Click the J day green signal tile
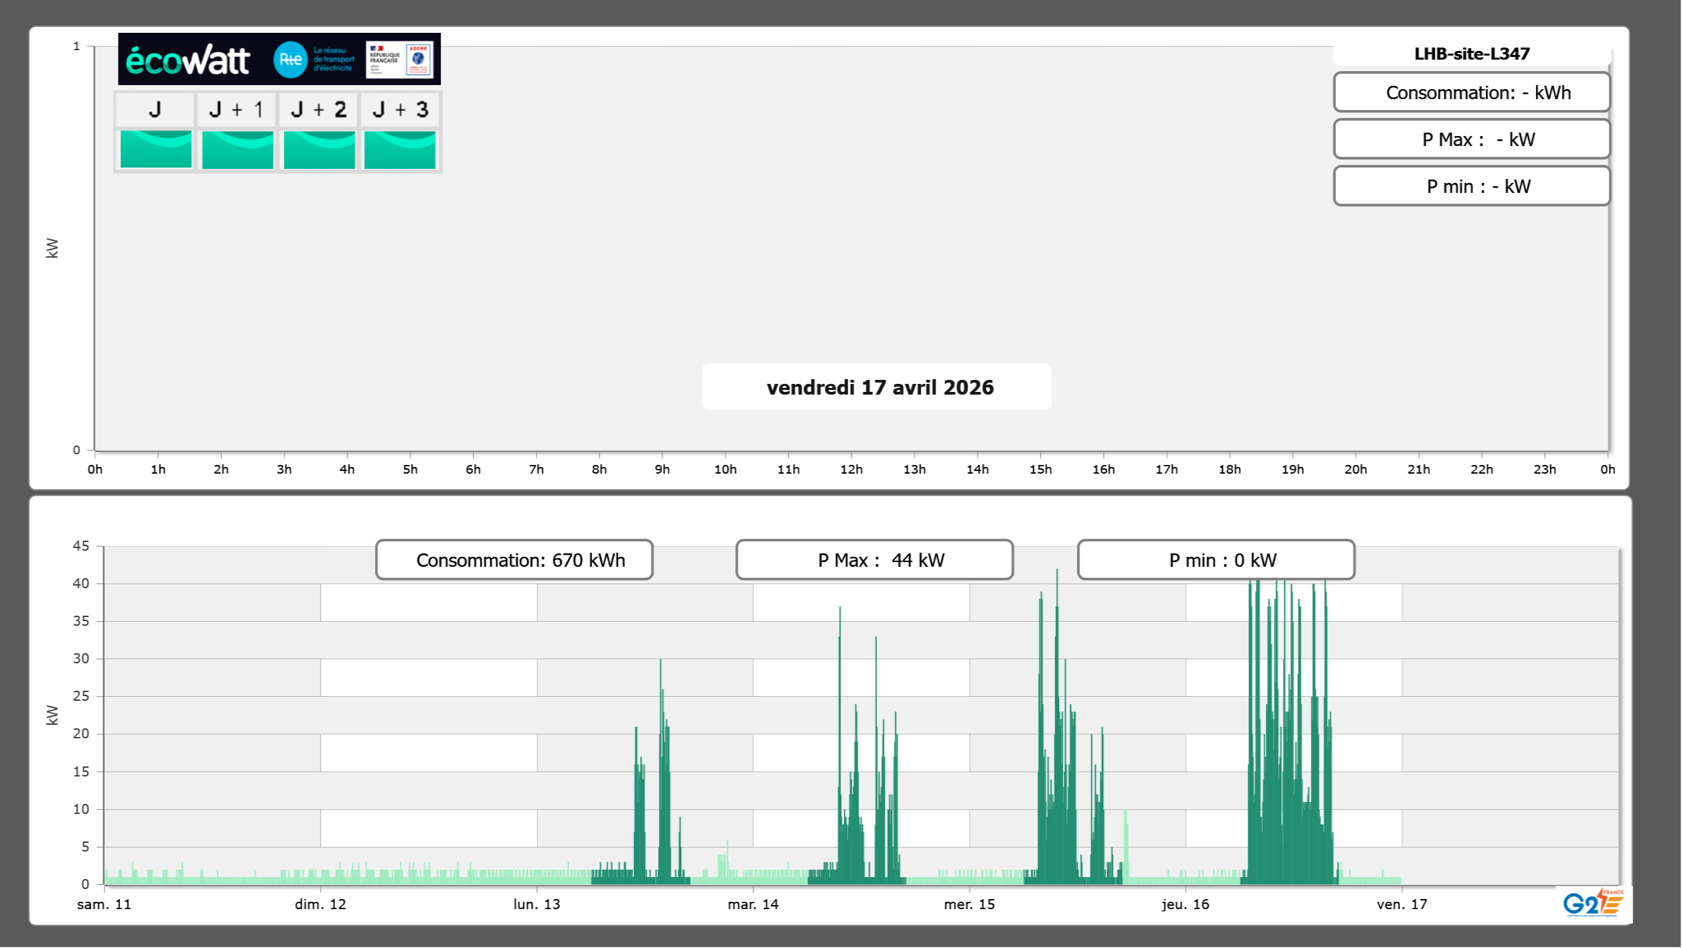Screen dimensions: 1682x948 point(155,149)
